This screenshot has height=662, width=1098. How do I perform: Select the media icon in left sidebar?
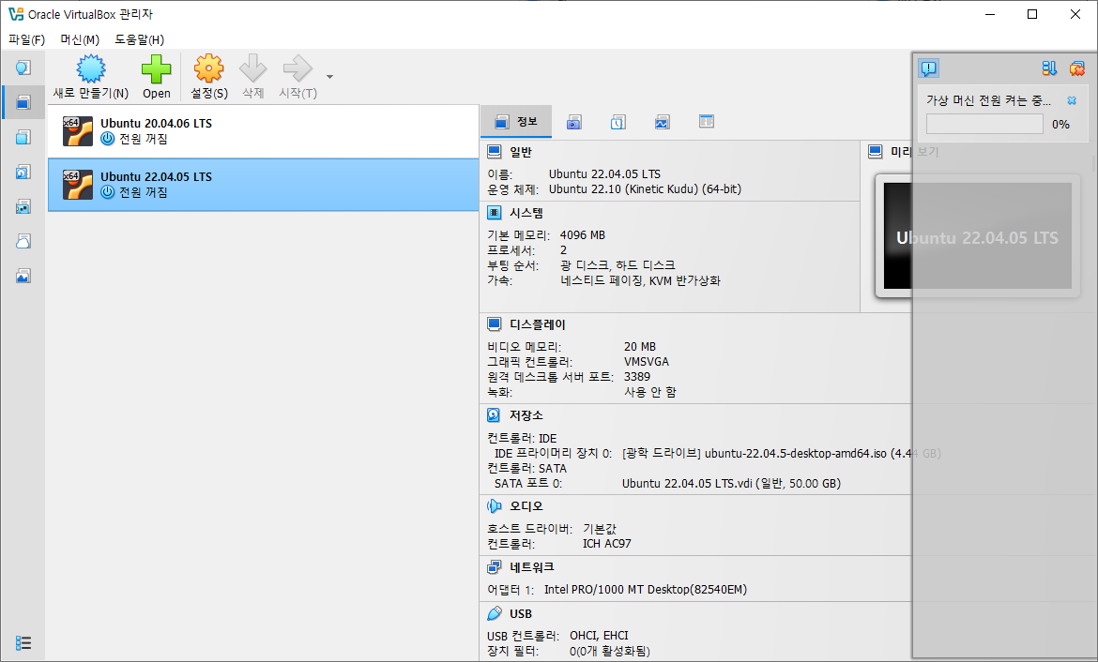coord(23,173)
